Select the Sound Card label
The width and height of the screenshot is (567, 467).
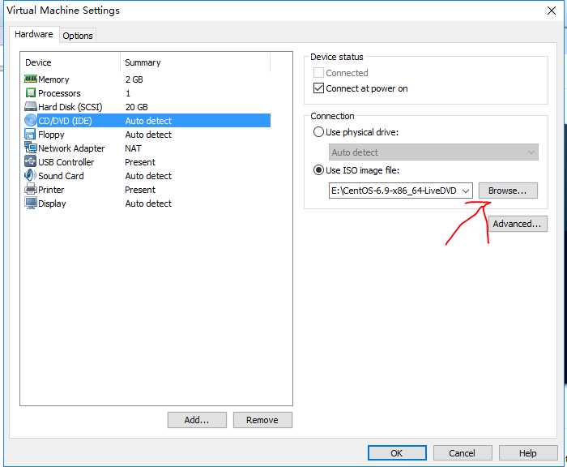pyautogui.click(x=61, y=176)
